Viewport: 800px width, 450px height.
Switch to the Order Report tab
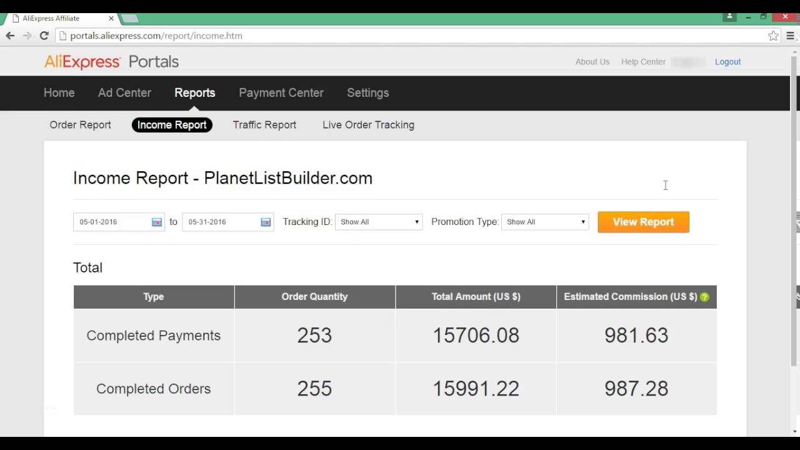click(x=81, y=125)
